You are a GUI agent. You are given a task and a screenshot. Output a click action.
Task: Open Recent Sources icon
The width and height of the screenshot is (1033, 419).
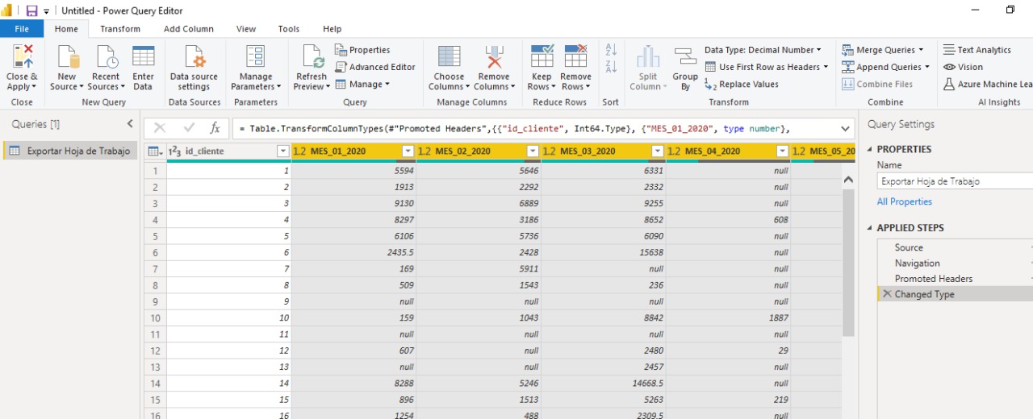click(107, 56)
